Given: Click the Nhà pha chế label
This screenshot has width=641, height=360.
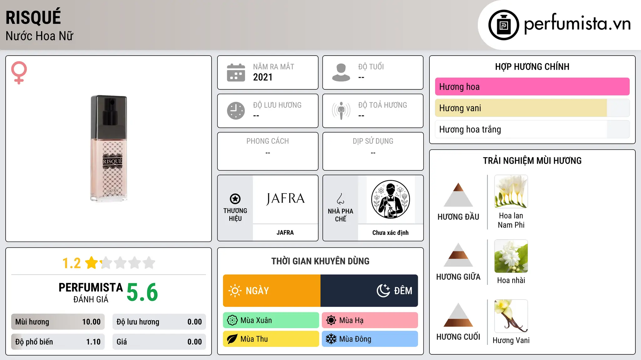Looking at the screenshot, I should [341, 215].
